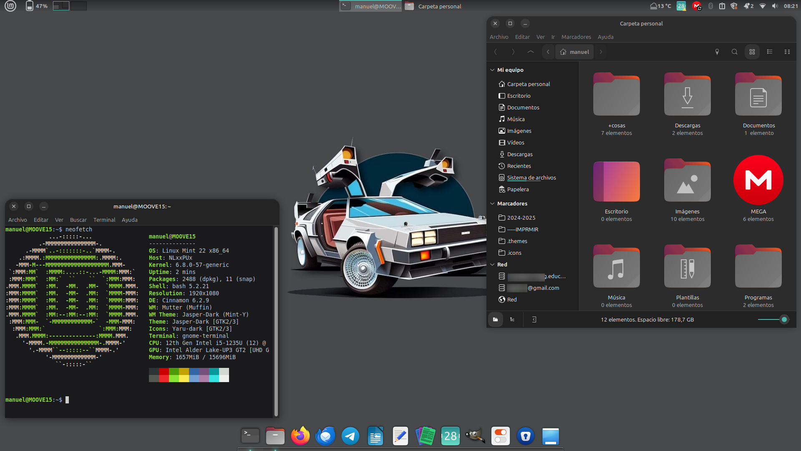
Task: Go up to parent folder
Action: [531, 52]
